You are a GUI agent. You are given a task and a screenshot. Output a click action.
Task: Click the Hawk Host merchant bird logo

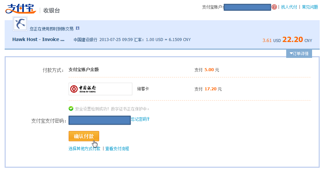[20, 24]
